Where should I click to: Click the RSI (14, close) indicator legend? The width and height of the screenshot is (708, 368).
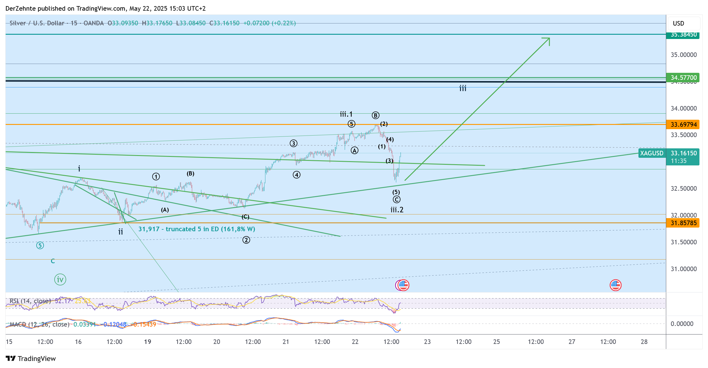(x=30, y=301)
